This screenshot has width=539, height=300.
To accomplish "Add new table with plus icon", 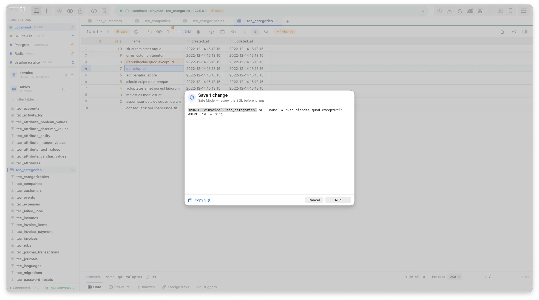I will click(63, 89).
